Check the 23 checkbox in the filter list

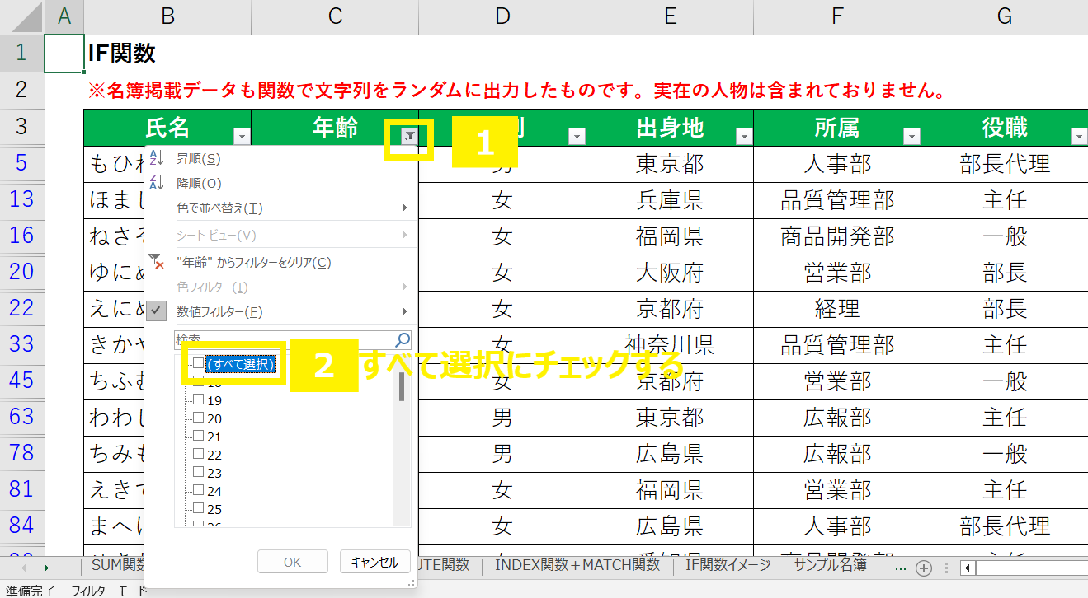click(x=198, y=473)
